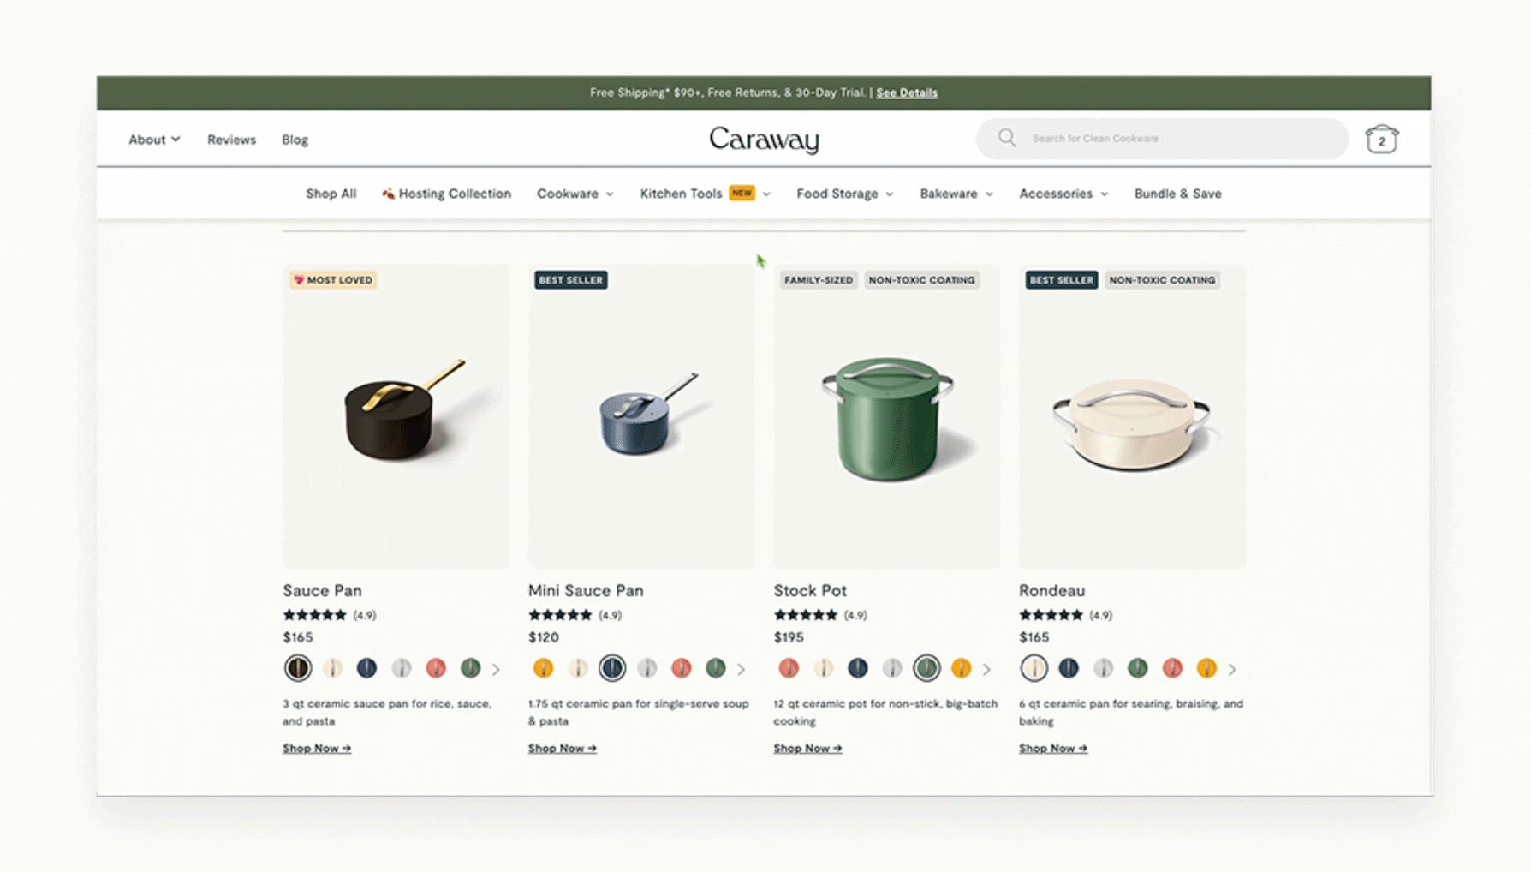Expand the Kitchen Tools menu
The height and width of the screenshot is (872, 1531).
click(x=705, y=194)
